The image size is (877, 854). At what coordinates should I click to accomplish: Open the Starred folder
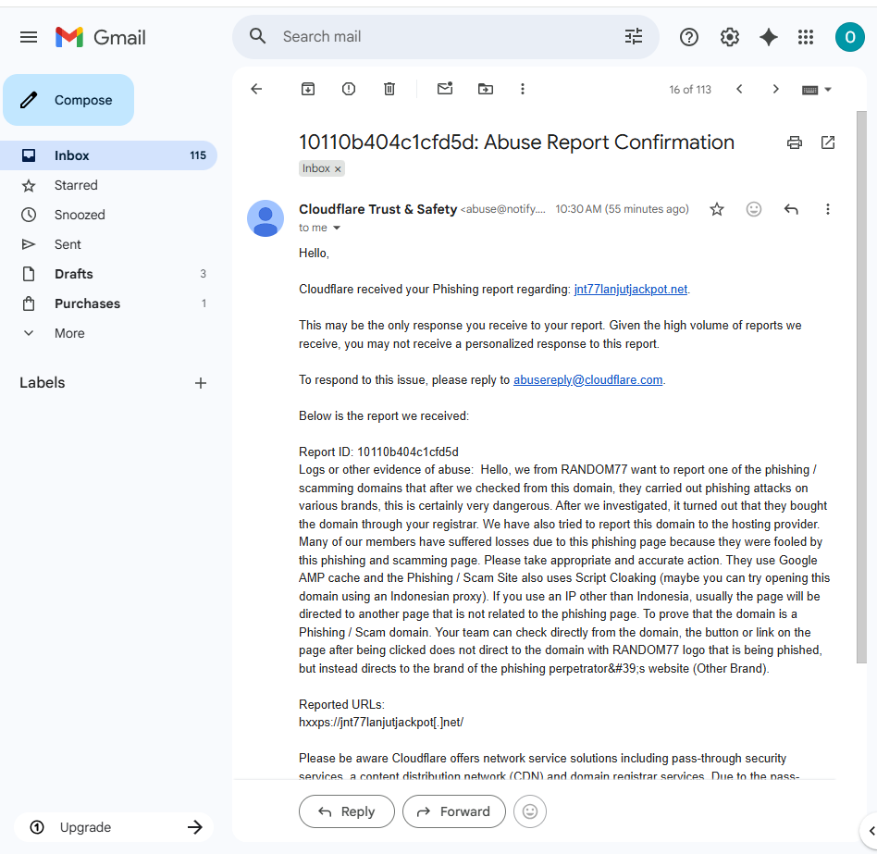tap(108, 185)
